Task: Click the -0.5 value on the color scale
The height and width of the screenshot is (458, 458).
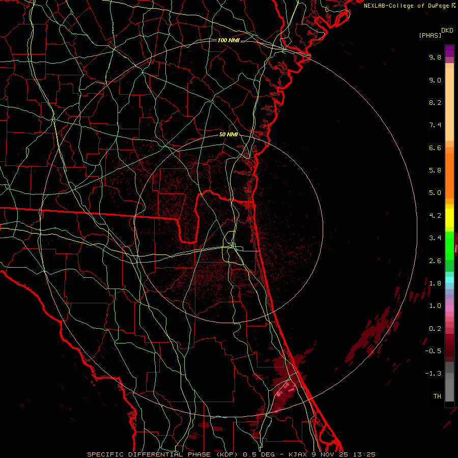Action: pos(433,351)
